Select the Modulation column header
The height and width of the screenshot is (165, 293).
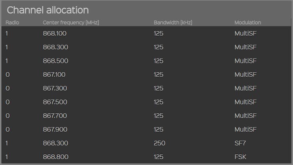tap(247, 23)
